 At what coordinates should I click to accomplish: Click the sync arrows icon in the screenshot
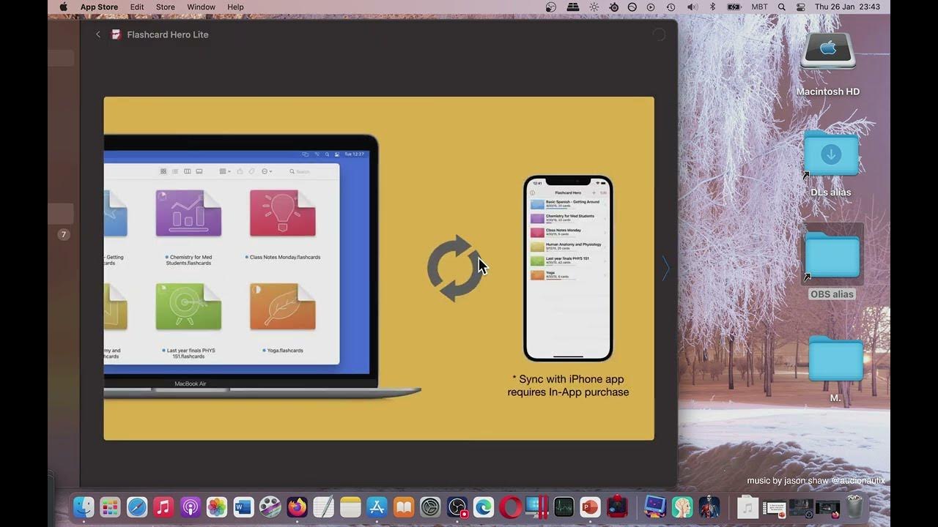(454, 268)
